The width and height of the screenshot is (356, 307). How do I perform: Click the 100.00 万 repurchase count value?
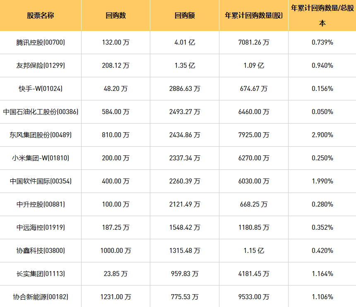115,204
